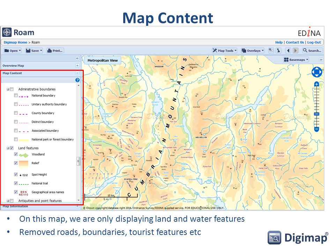Click the National boundary line symbol
Viewport: 335px width, 251px height.
23,97
